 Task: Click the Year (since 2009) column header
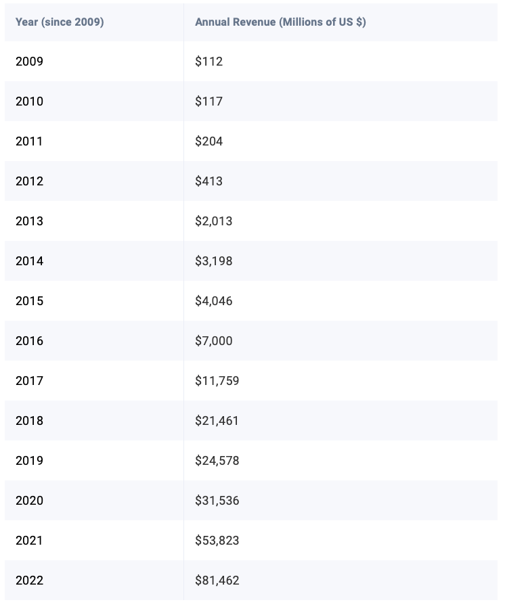point(60,22)
